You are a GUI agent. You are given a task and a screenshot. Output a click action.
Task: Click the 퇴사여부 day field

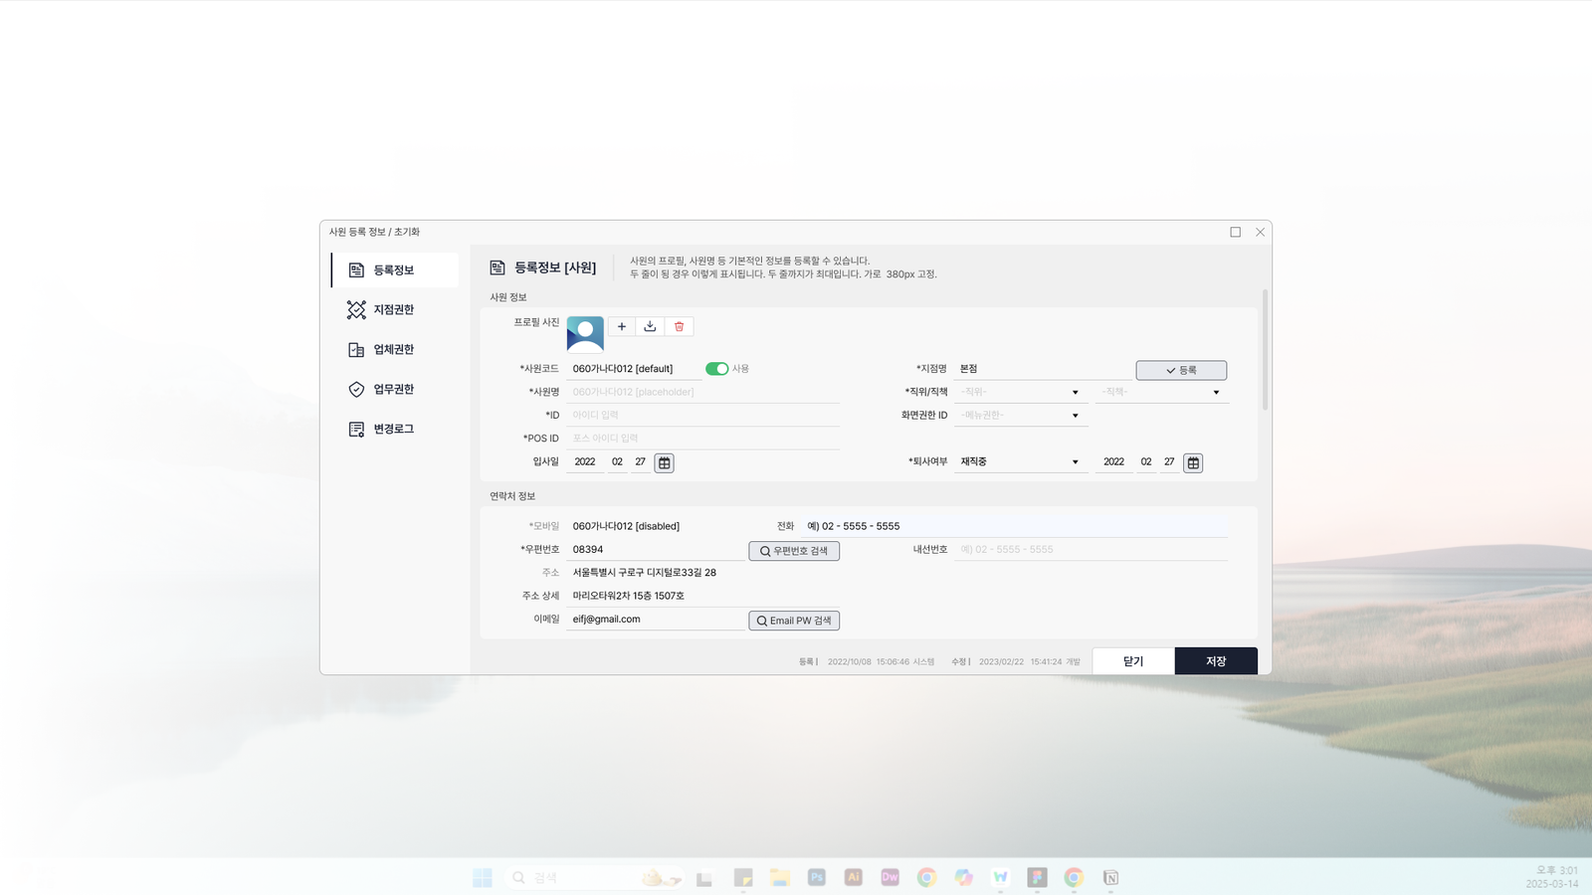pos(1170,462)
